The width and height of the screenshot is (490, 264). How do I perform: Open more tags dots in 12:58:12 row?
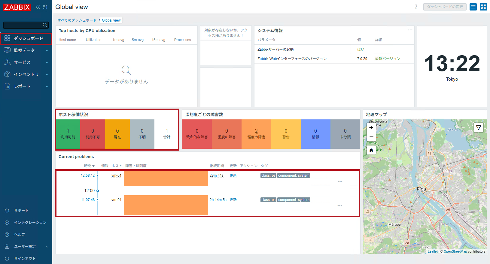click(340, 181)
